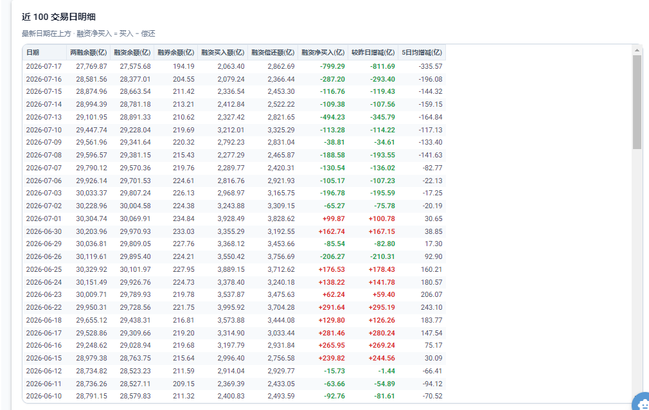Click the daily change value +244.56

pyautogui.click(x=382, y=358)
